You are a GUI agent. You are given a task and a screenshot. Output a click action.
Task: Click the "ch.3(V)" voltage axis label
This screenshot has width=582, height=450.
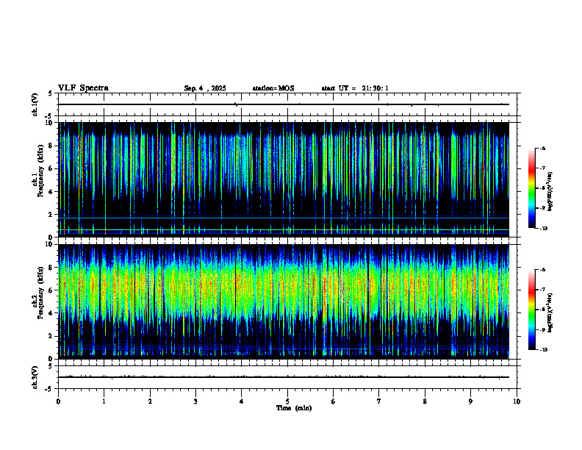[x=35, y=377]
